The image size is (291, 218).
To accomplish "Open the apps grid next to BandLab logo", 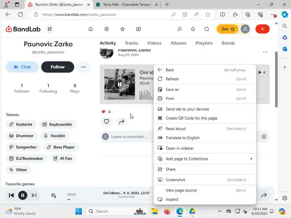I will [x=50, y=29].
